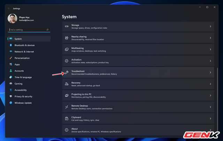Screen dimensions: 223x141
Task: Click the Accounts person icon
Action: click(11, 71)
